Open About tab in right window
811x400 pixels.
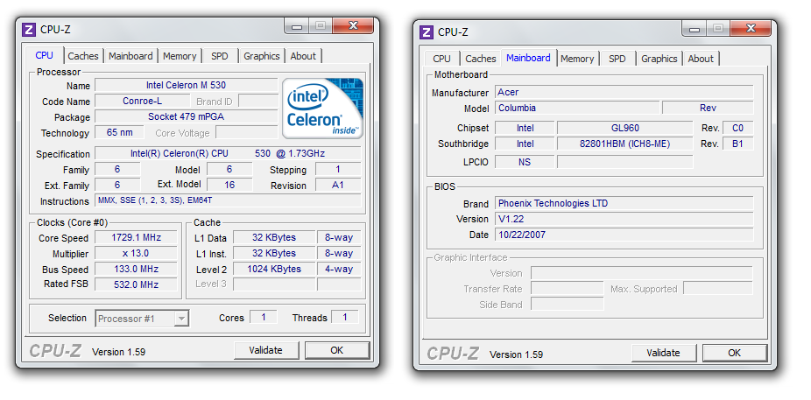coord(701,59)
